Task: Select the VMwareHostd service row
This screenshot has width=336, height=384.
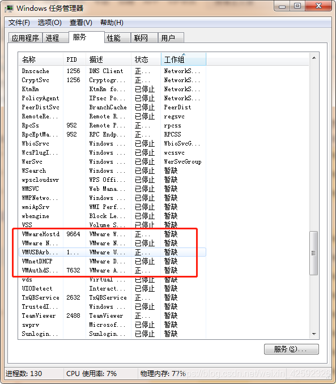Action: [112, 234]
